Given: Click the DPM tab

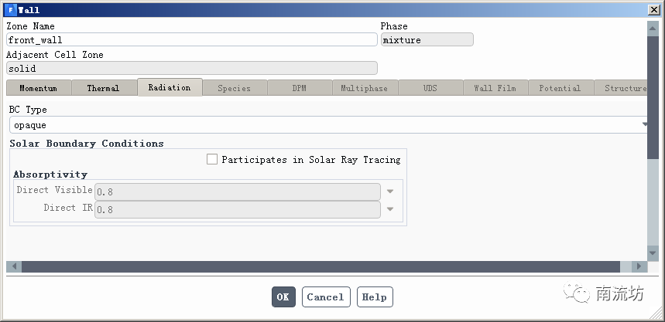Looking at the screenshot, I should pos(299,88).
